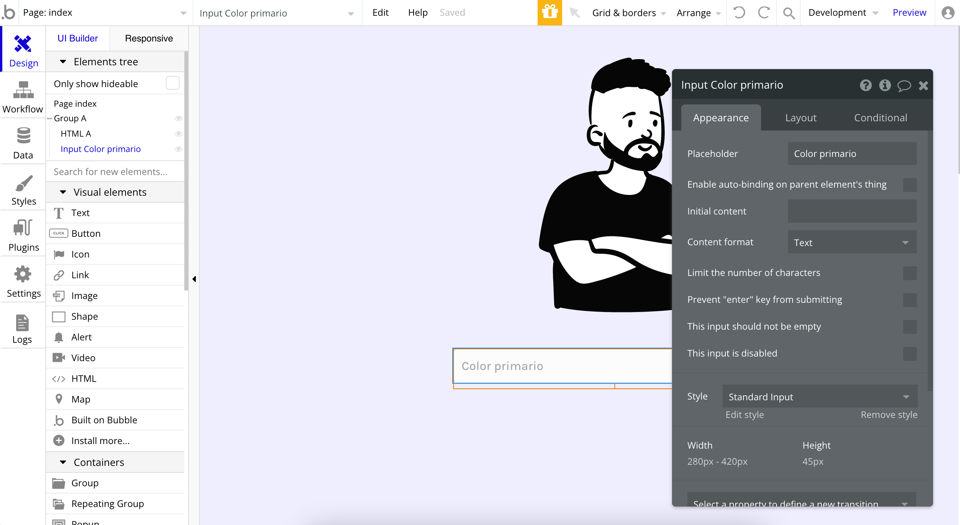This screenshot has height=525, width=960.
Task: Click Edit style link
Action: click(744, 414)
